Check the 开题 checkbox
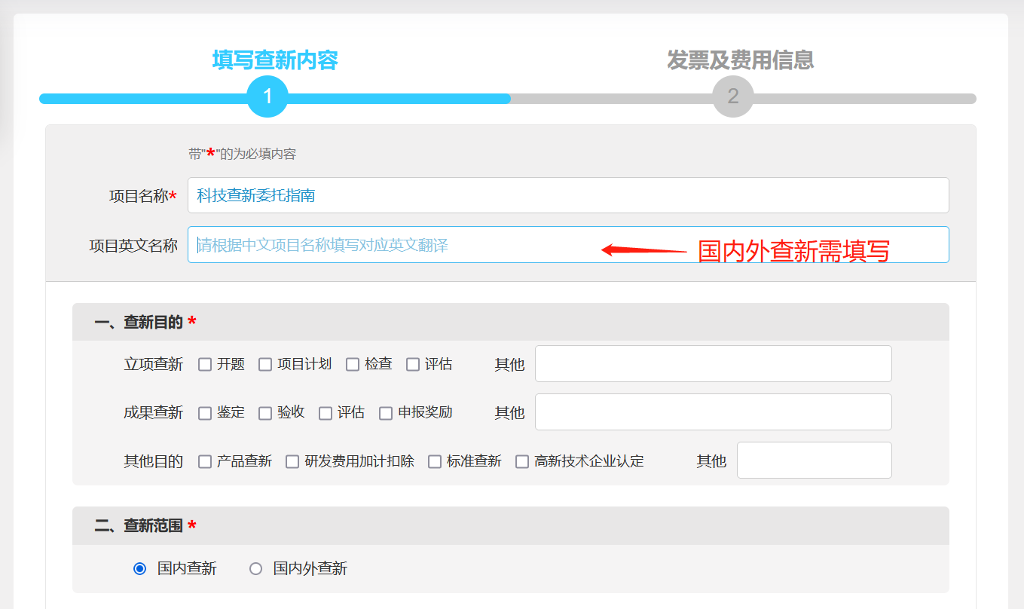Screen dimensions: 1024x609 click(x=205, y=365)
